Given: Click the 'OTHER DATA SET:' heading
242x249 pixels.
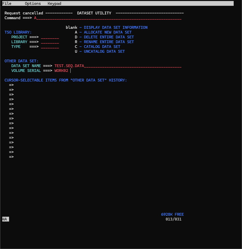Looking at the screenshot, I should click(x=21, y=61).
